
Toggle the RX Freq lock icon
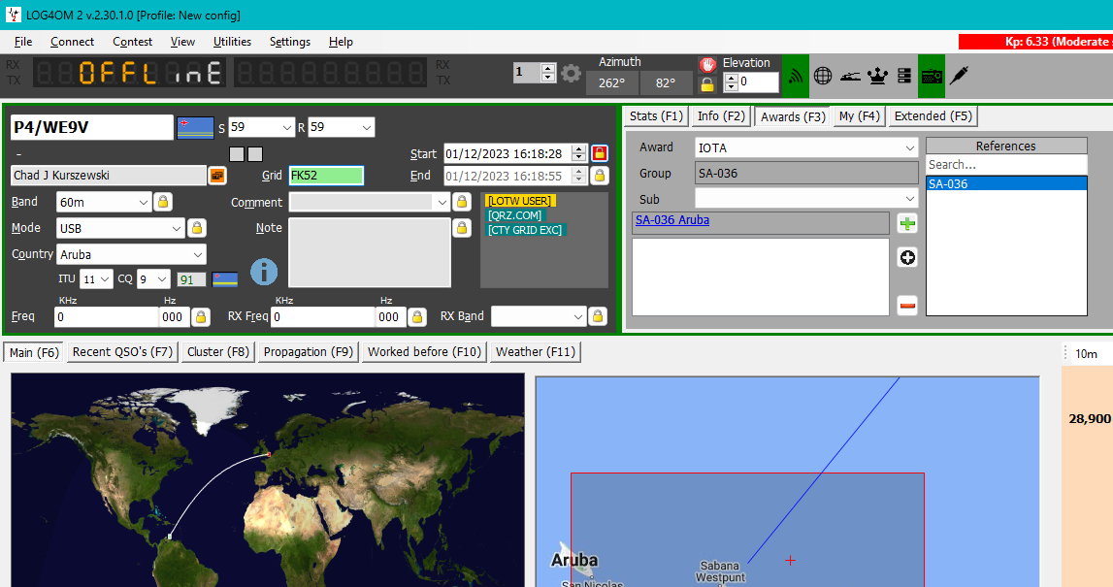tap(417, 316)
